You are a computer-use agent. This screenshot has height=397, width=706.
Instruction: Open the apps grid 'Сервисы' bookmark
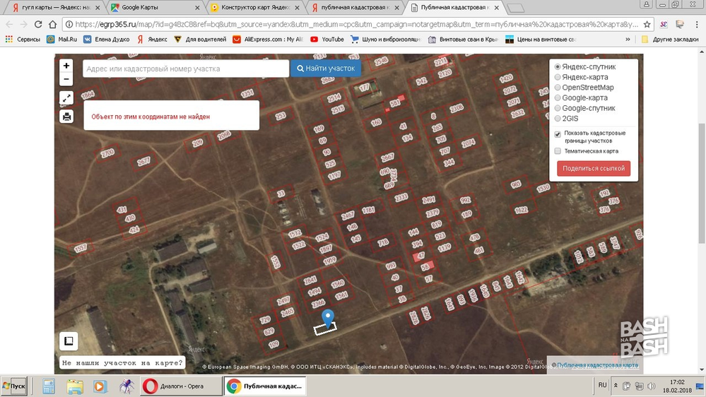coord(23,39)
